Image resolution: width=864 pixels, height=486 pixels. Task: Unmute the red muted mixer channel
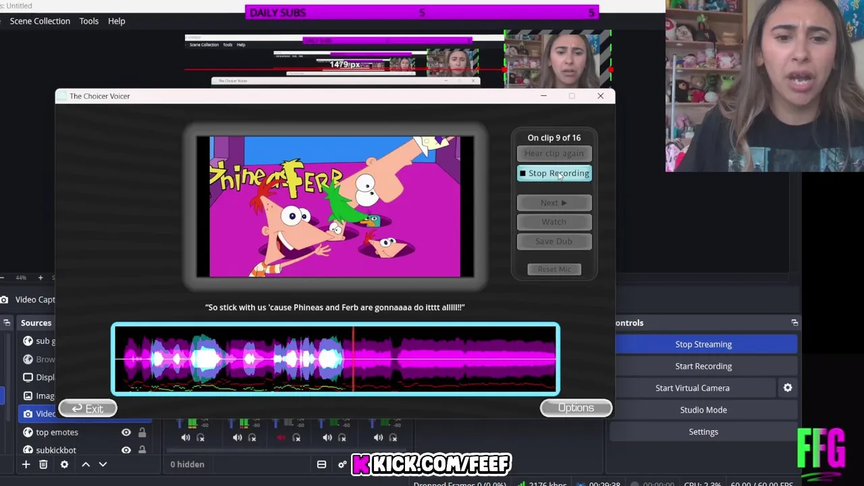(281, 437)
